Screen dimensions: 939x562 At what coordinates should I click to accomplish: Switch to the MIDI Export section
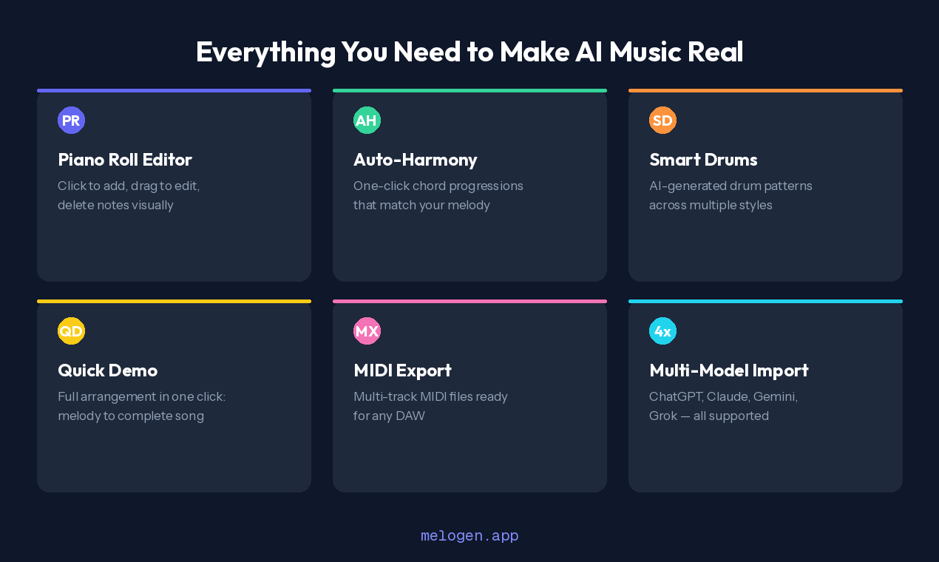[x=402, y=370]
